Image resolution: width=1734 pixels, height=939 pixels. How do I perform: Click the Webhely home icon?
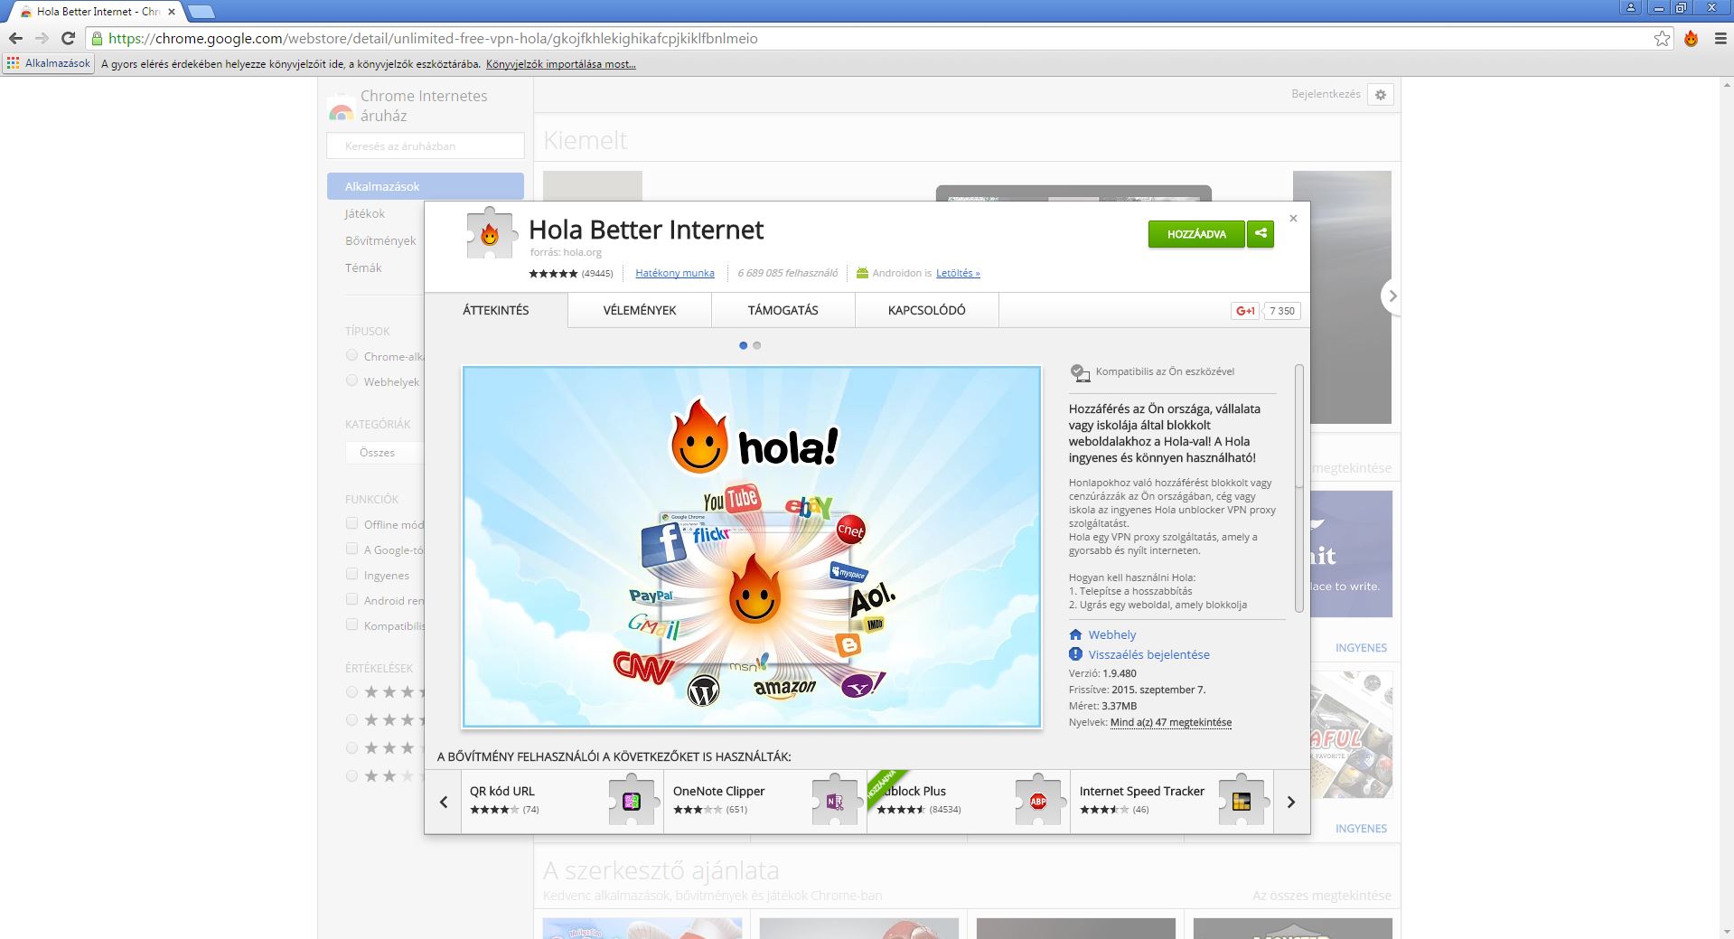click(x=1075, y=634)
